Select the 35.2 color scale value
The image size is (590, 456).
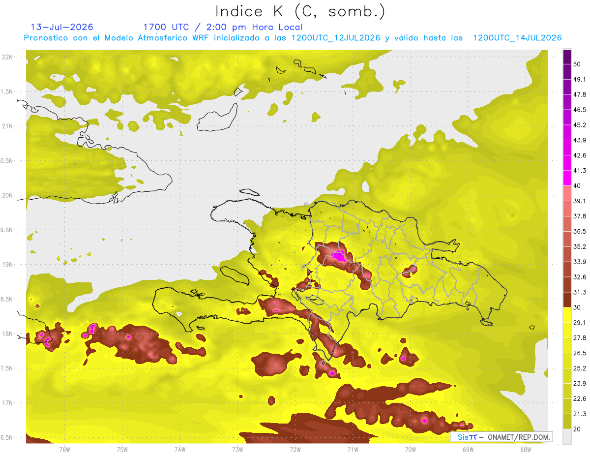click(580, 246)
